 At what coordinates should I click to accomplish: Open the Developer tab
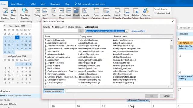tap(55, 4)
